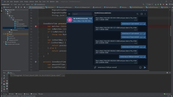Open the VCS menu
This screenshot has width=173, height=97.
coord(48,2)
